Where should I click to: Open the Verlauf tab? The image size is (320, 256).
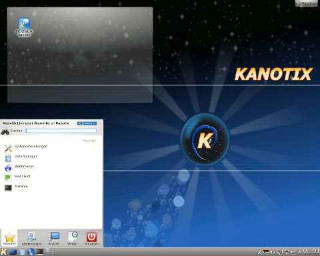click(x=73, y=238)
